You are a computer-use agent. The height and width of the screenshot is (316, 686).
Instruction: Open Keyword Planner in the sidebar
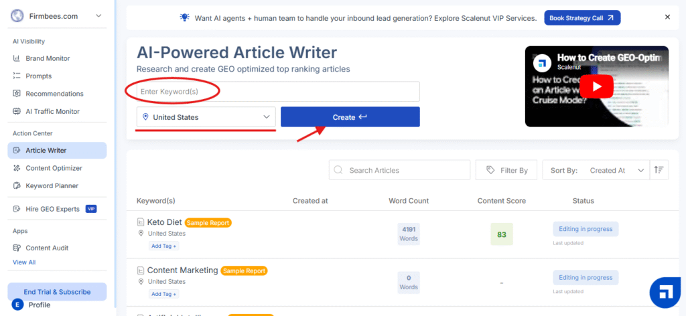coord(52,185)
